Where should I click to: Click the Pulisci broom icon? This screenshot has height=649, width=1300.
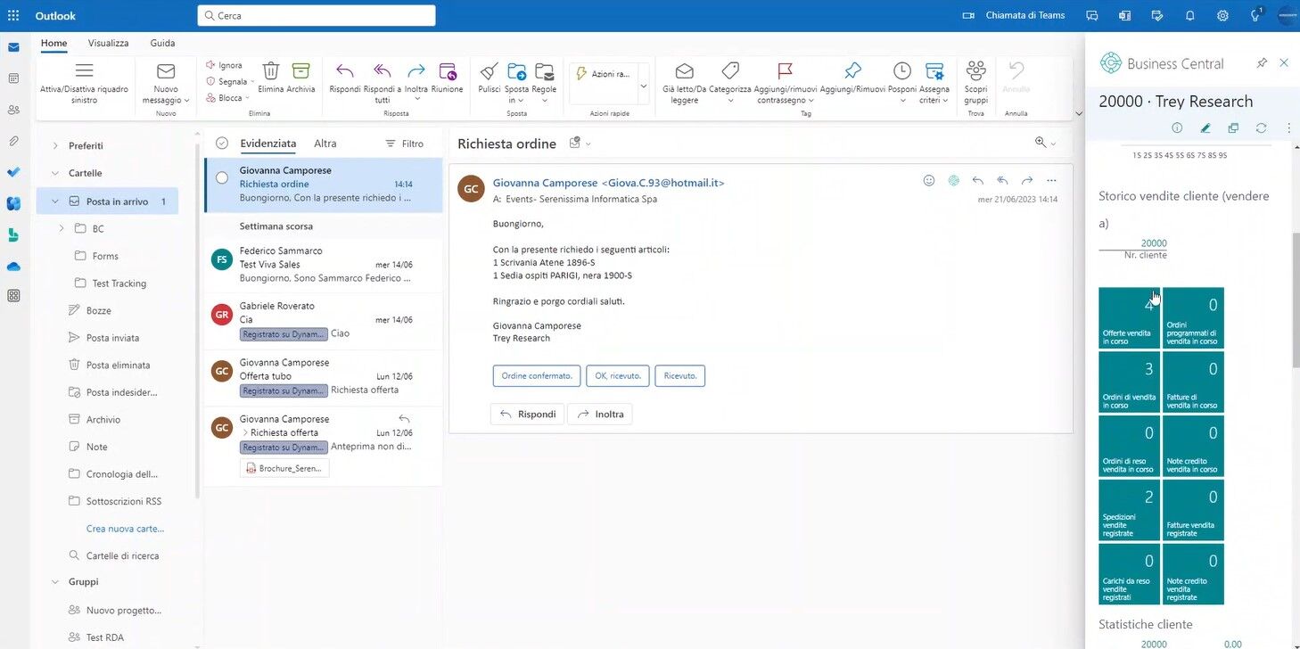[x=489, y=71]
